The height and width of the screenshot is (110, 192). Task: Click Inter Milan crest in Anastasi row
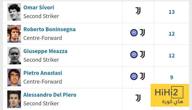[134, 76]
